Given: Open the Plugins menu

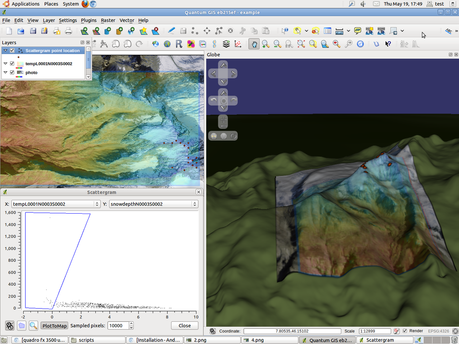Looking at the screenshot, I should click(89, 20).
